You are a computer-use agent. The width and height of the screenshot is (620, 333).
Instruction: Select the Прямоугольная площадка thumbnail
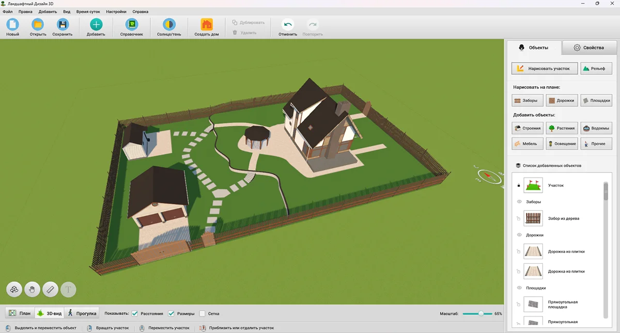pos(533,305)
